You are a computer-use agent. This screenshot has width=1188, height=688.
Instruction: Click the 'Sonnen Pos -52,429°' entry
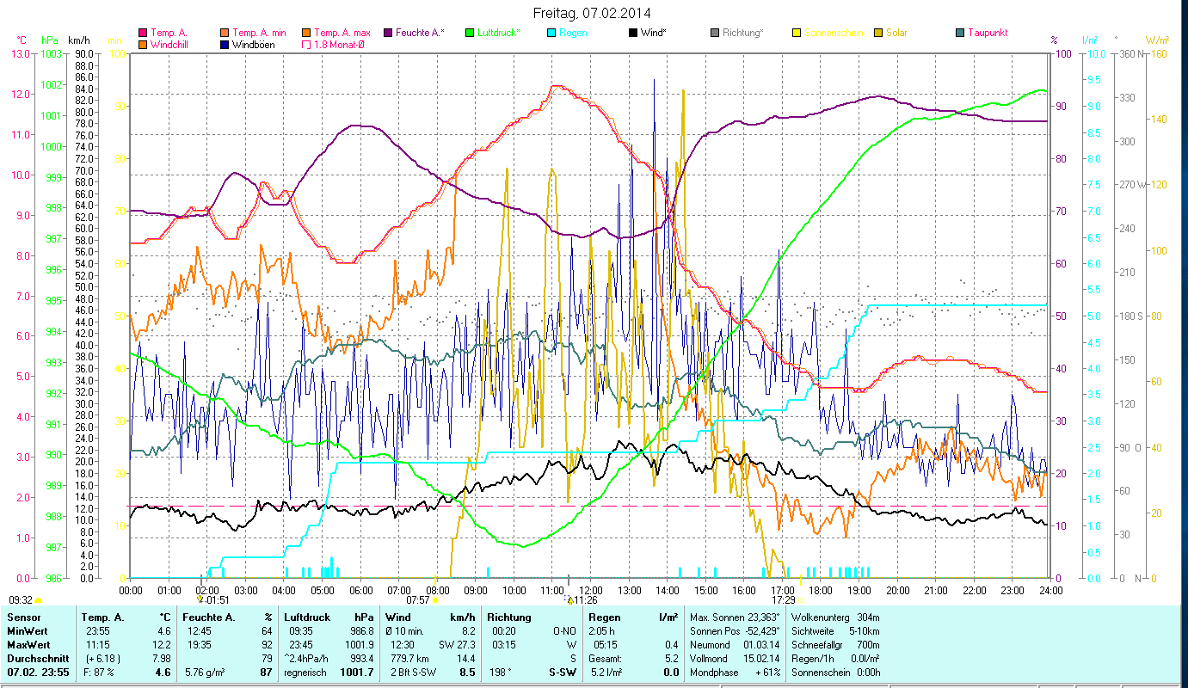tap(734, 631)
